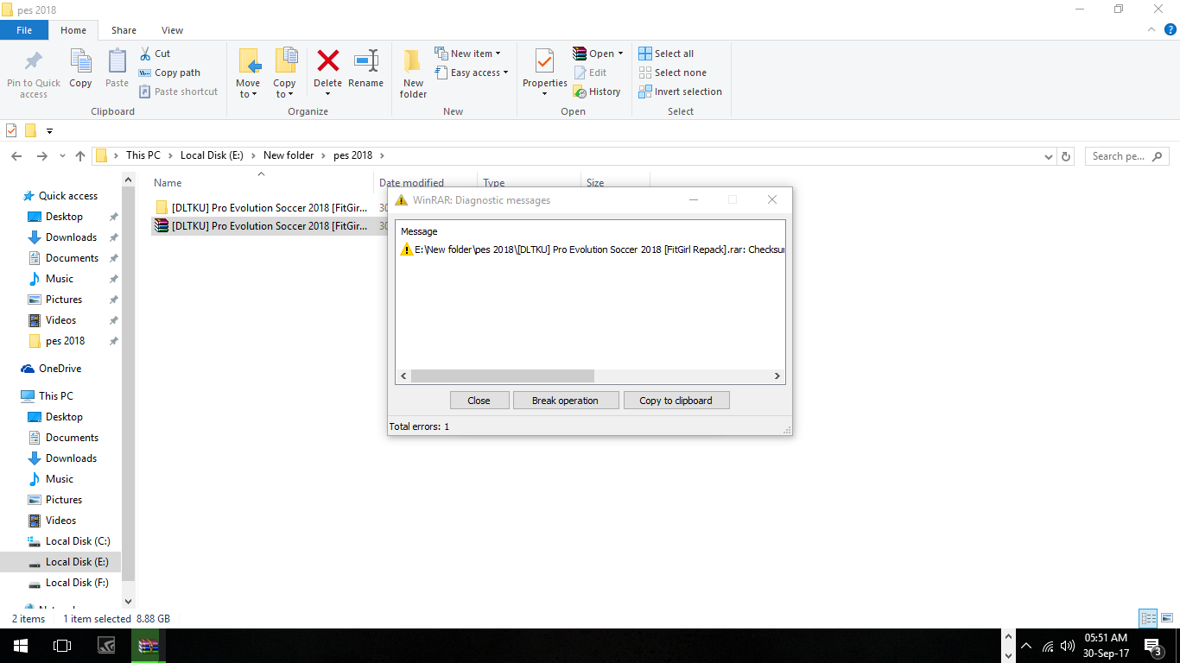
Task: Open Quick access in navigation pane
Action: 68,196
